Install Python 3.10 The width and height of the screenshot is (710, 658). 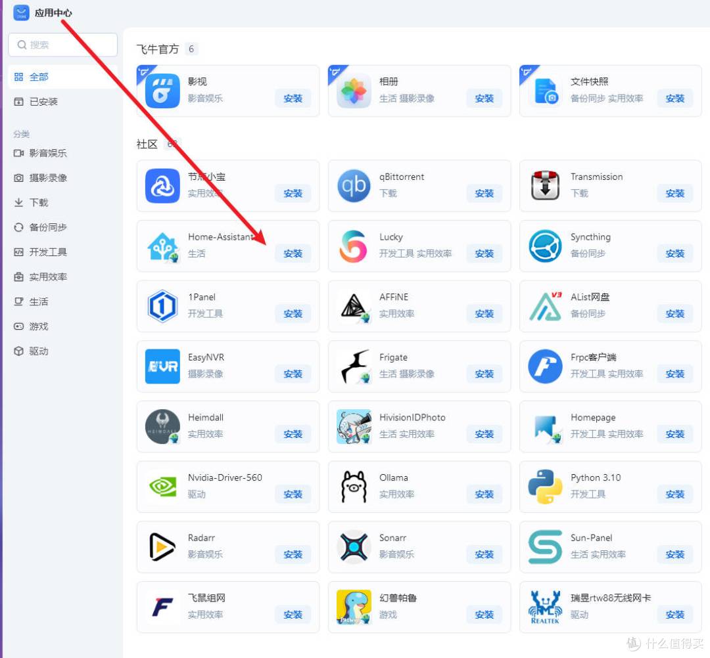(x=674, y=494)
